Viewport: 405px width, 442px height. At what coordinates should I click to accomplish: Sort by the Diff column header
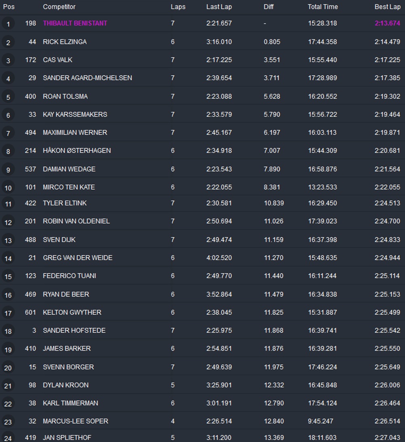coord(269,7)
